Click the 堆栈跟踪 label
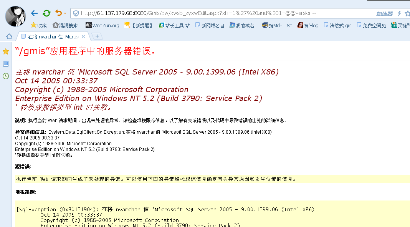 click(26, 192)
